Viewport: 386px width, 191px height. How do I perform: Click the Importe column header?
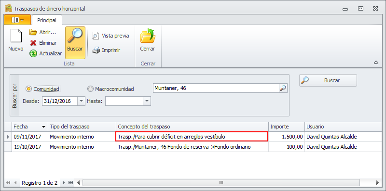[x=287, y=127]
